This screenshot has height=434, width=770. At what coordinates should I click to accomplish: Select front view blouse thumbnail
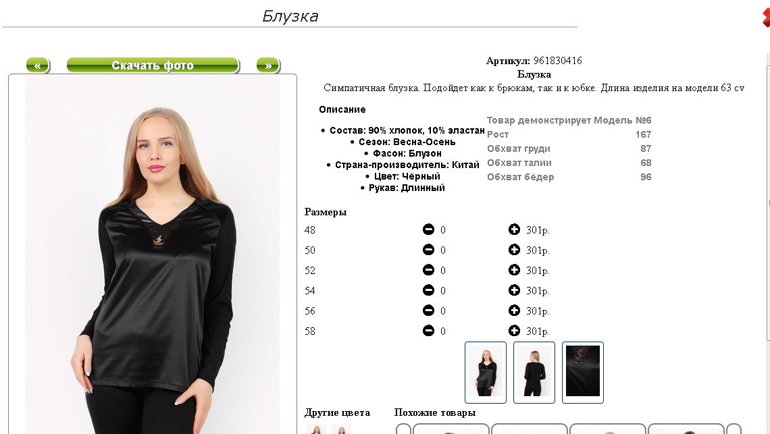[486, 372]
